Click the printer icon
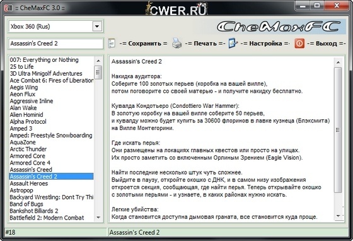Screen dimensions: 353x241 pos(176,43)
